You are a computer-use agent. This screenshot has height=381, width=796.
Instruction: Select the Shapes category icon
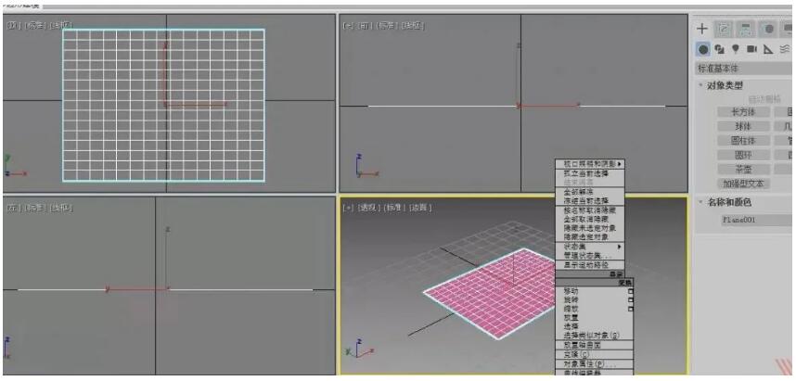[x=720, y=49]
